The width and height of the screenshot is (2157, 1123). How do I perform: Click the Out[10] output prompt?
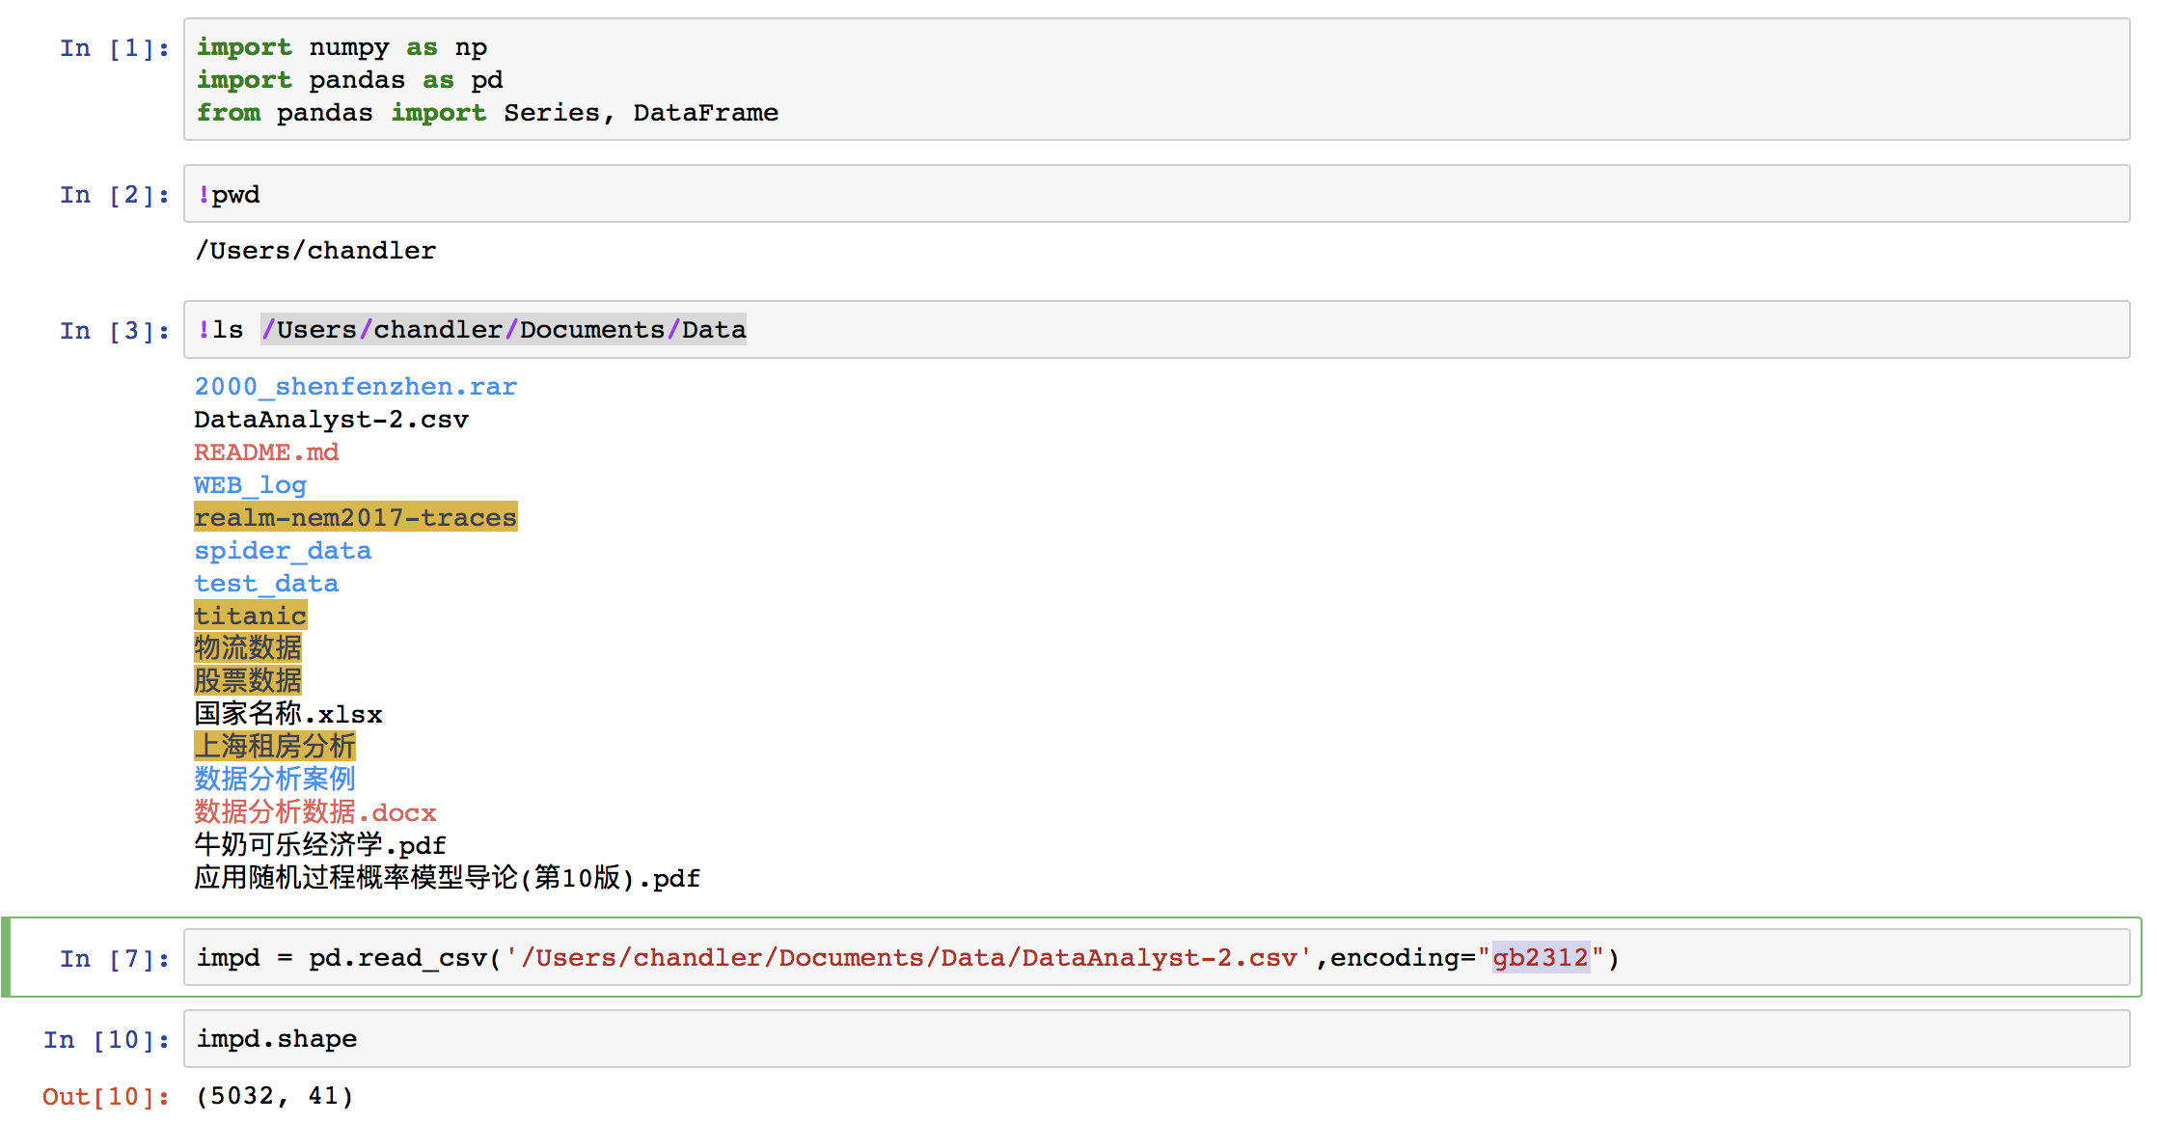(106, 1097)
